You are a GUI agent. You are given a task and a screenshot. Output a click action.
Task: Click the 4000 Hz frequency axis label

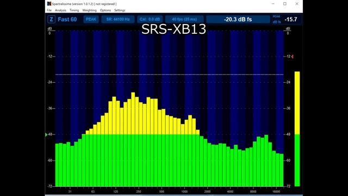click(x=230, y=192)
